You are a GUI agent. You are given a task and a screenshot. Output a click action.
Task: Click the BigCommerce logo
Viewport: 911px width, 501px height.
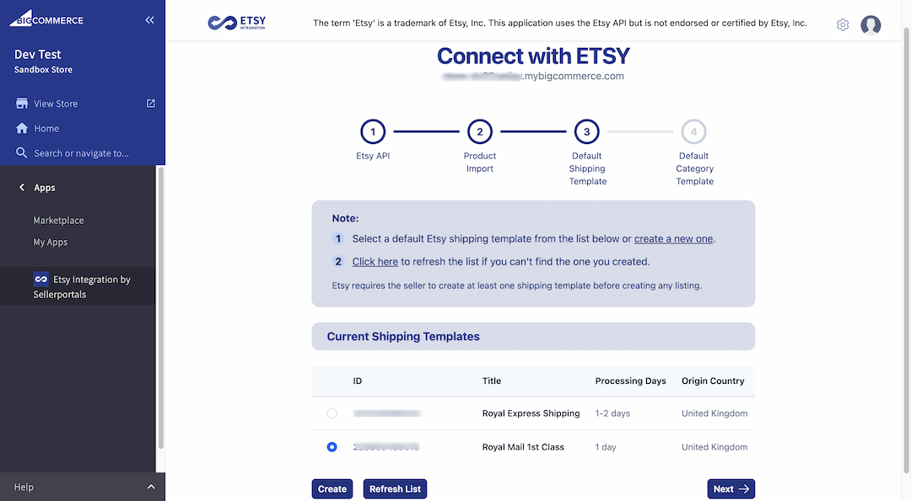pyautogui.click(x=46, y=19)
